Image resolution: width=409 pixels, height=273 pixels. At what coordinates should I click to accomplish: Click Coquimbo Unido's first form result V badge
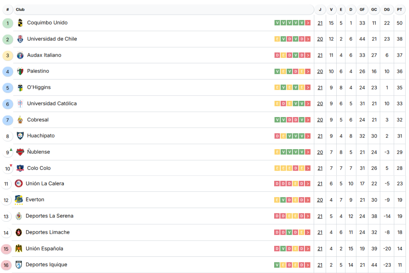coord(277,23)
